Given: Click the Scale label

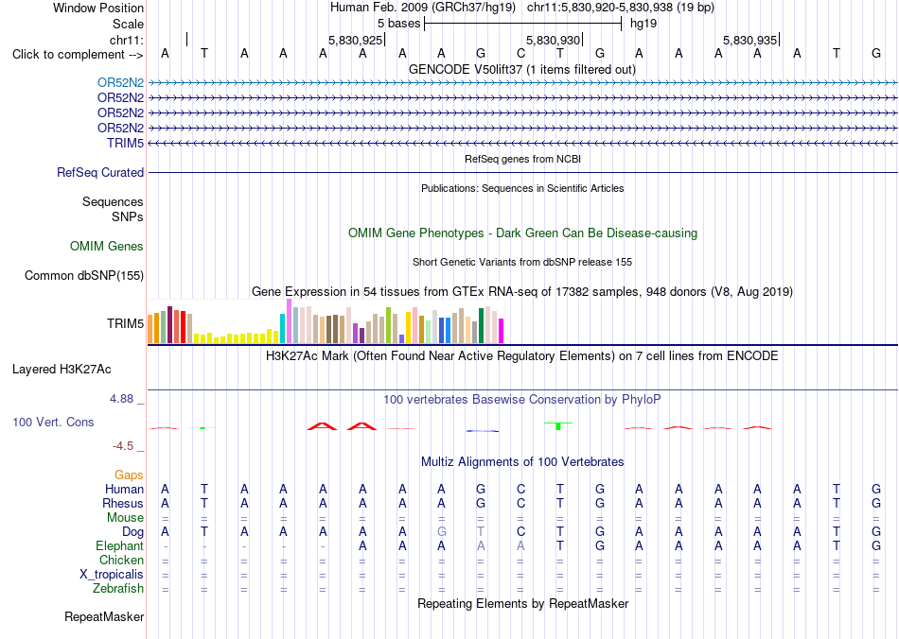Looking at the screenshot, I should [x=128, y=24].
